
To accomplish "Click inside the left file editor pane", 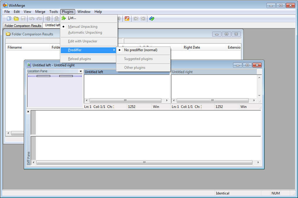I will click(127, 87).
